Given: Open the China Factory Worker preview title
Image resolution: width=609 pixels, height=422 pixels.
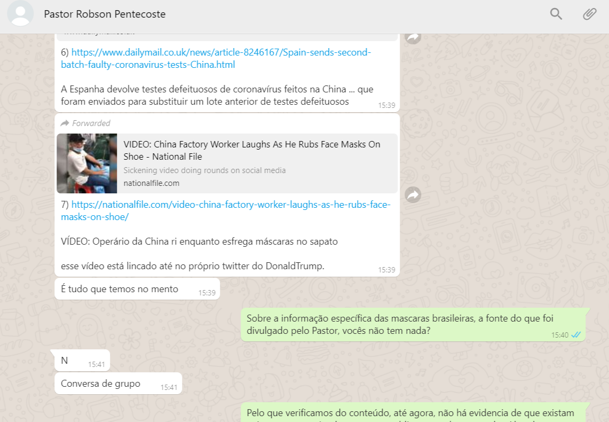Looking at the screenshot, I should 252,151.
